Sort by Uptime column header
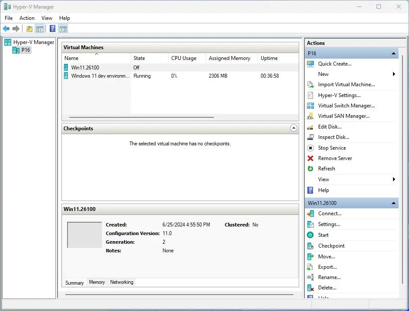409x311 pixels. (278, 58)
